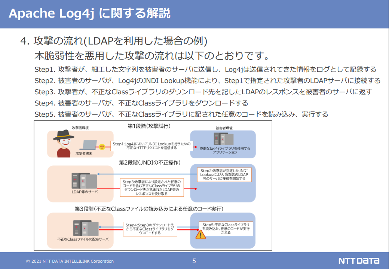Select the Step2 box in the diagram
Screen dimensions: 389x269
click(x=224, y=175)
